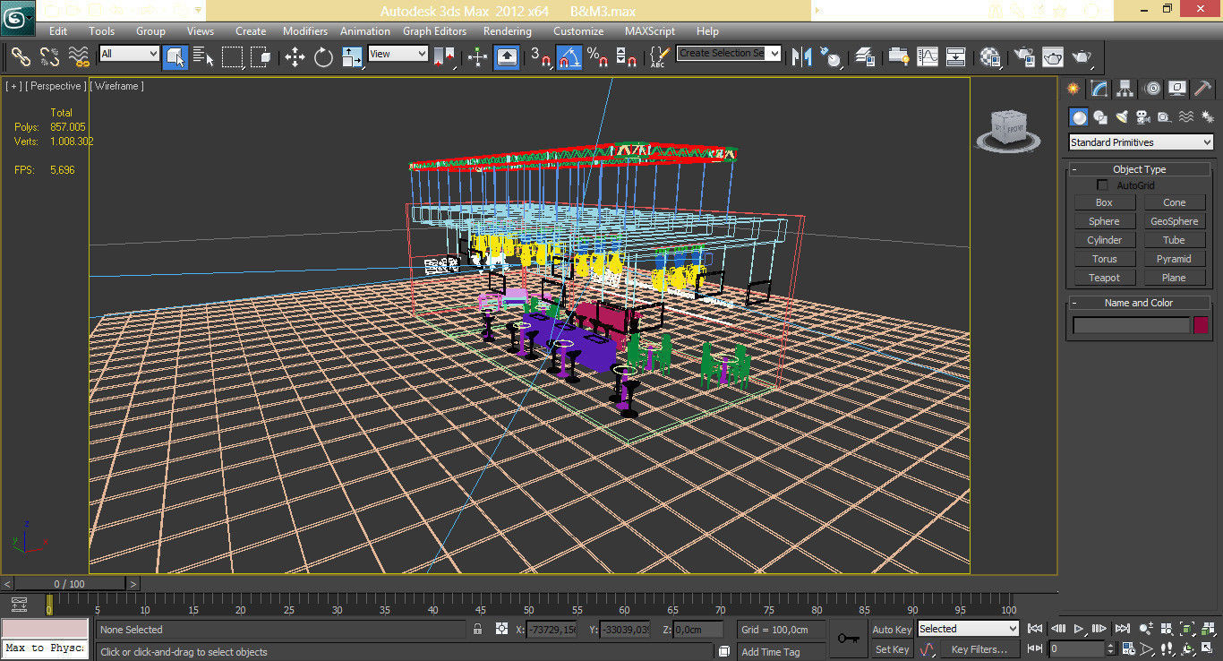Open the Perspective viewport label menu
Image resolution: width=1223 pixels, height=661 pixels.
coord(56,86)
